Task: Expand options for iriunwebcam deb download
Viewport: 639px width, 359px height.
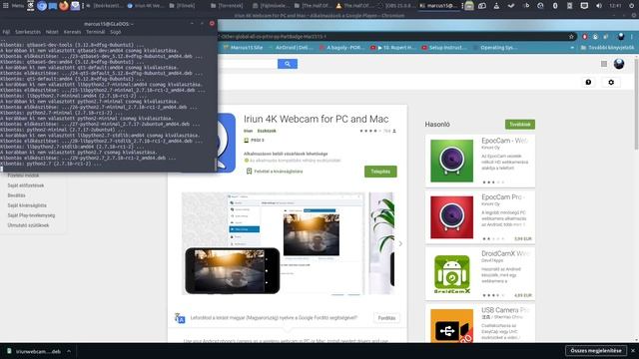Action: tap(69, 351)
